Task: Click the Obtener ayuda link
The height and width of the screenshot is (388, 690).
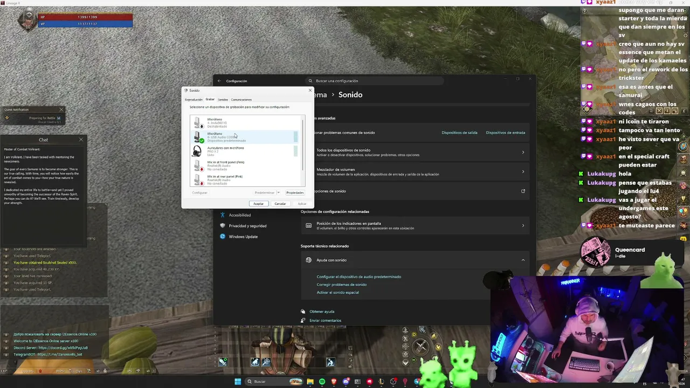Action: click(322, 311)
